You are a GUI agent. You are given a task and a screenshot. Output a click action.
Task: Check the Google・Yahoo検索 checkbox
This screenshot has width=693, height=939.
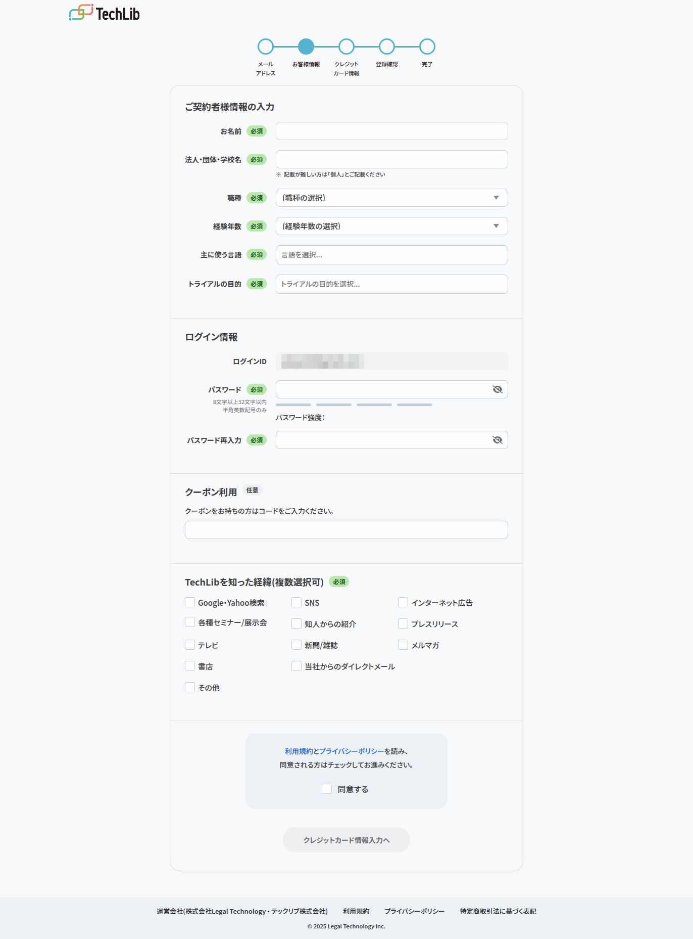[190, 602]
